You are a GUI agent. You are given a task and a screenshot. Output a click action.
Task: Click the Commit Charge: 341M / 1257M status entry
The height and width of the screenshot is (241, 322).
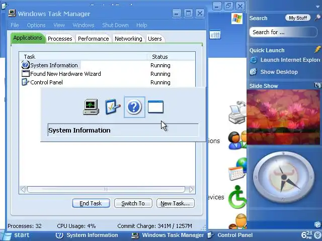[x=154, y=226]
